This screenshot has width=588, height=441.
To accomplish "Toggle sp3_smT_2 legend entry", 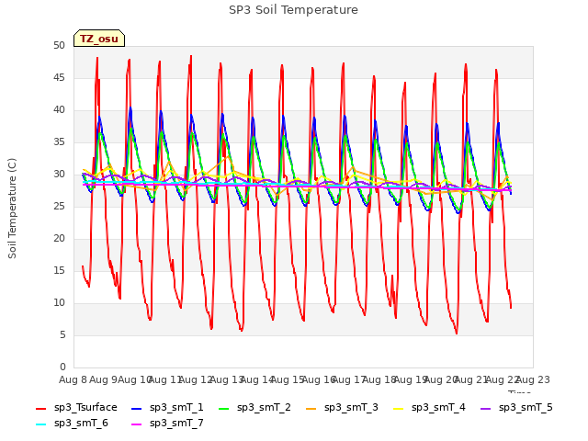I will pyautogui.click(x=254, y=407).
